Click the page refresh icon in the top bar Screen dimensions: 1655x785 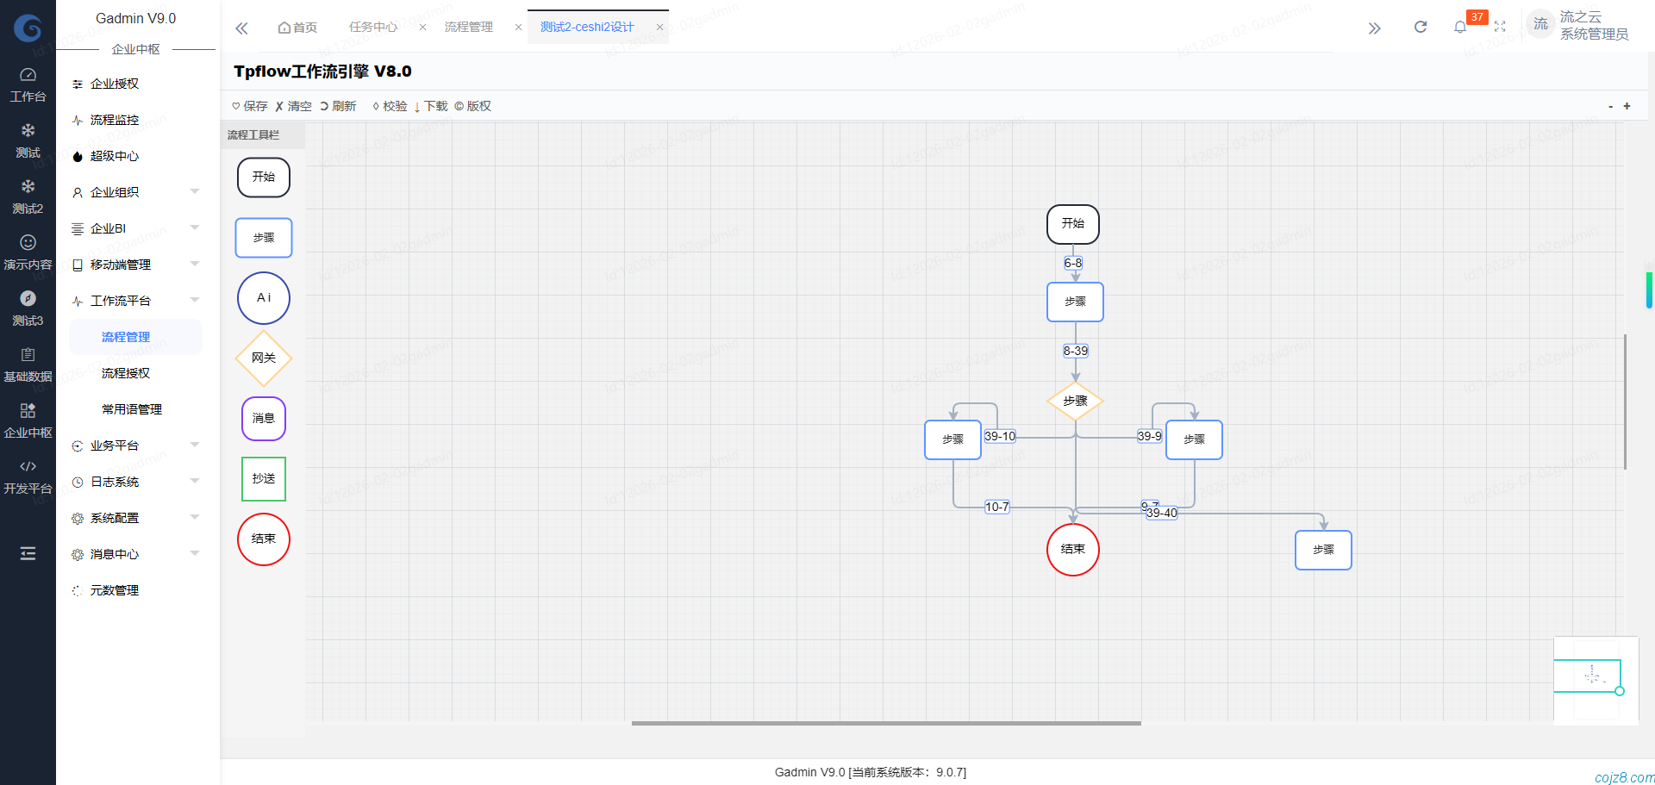[1420, 27]
